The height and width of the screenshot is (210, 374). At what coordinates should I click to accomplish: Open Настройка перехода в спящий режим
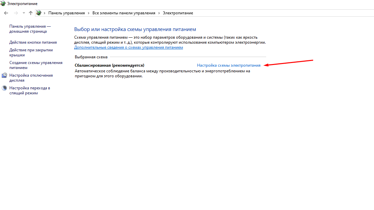(30, 90)
